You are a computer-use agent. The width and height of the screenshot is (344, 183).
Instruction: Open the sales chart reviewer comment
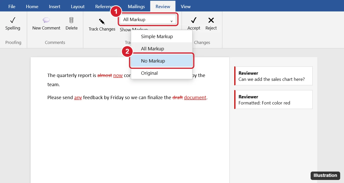click(273, 76)
